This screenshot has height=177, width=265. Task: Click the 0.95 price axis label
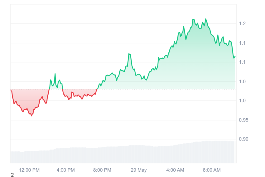click(x=243, y=120)
